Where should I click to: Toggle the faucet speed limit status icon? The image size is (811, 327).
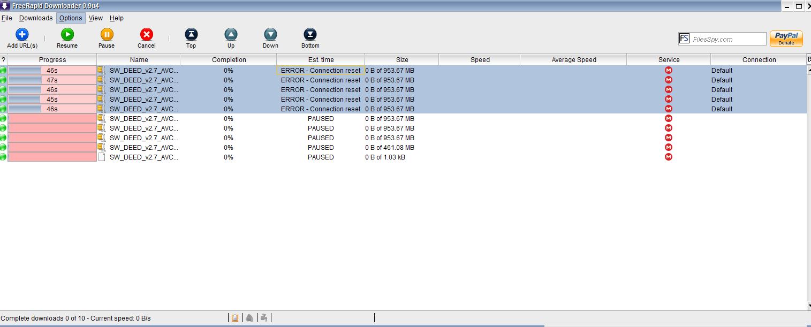(x=263, y=318)
